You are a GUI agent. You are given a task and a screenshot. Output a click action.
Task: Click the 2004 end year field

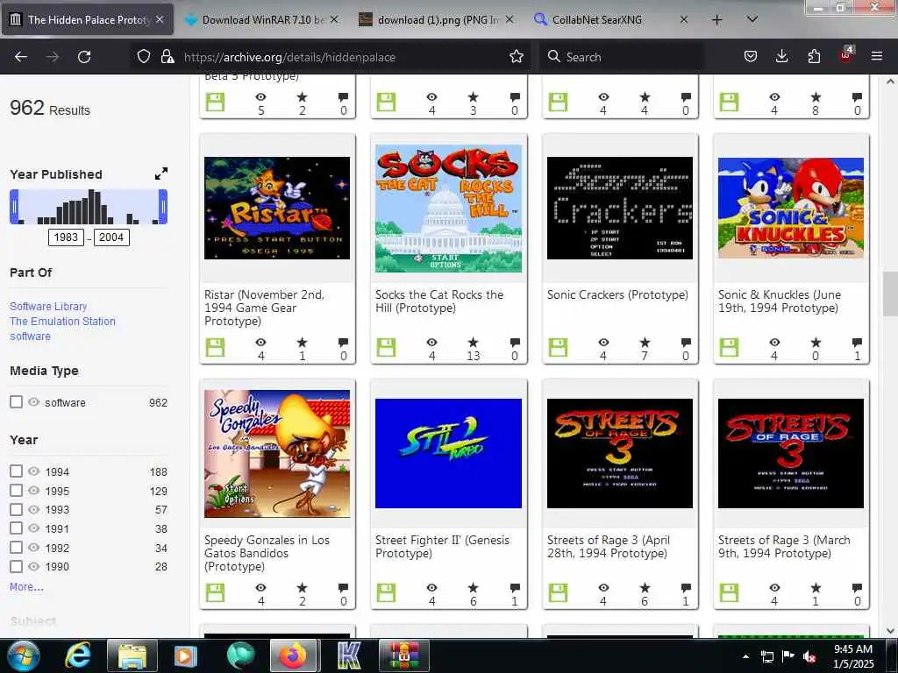(111, 237)
